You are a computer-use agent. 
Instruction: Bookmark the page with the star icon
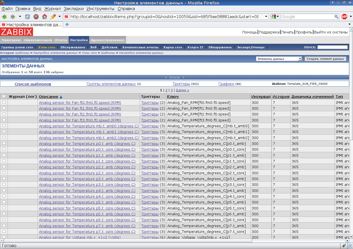click(x=262, y=17)
